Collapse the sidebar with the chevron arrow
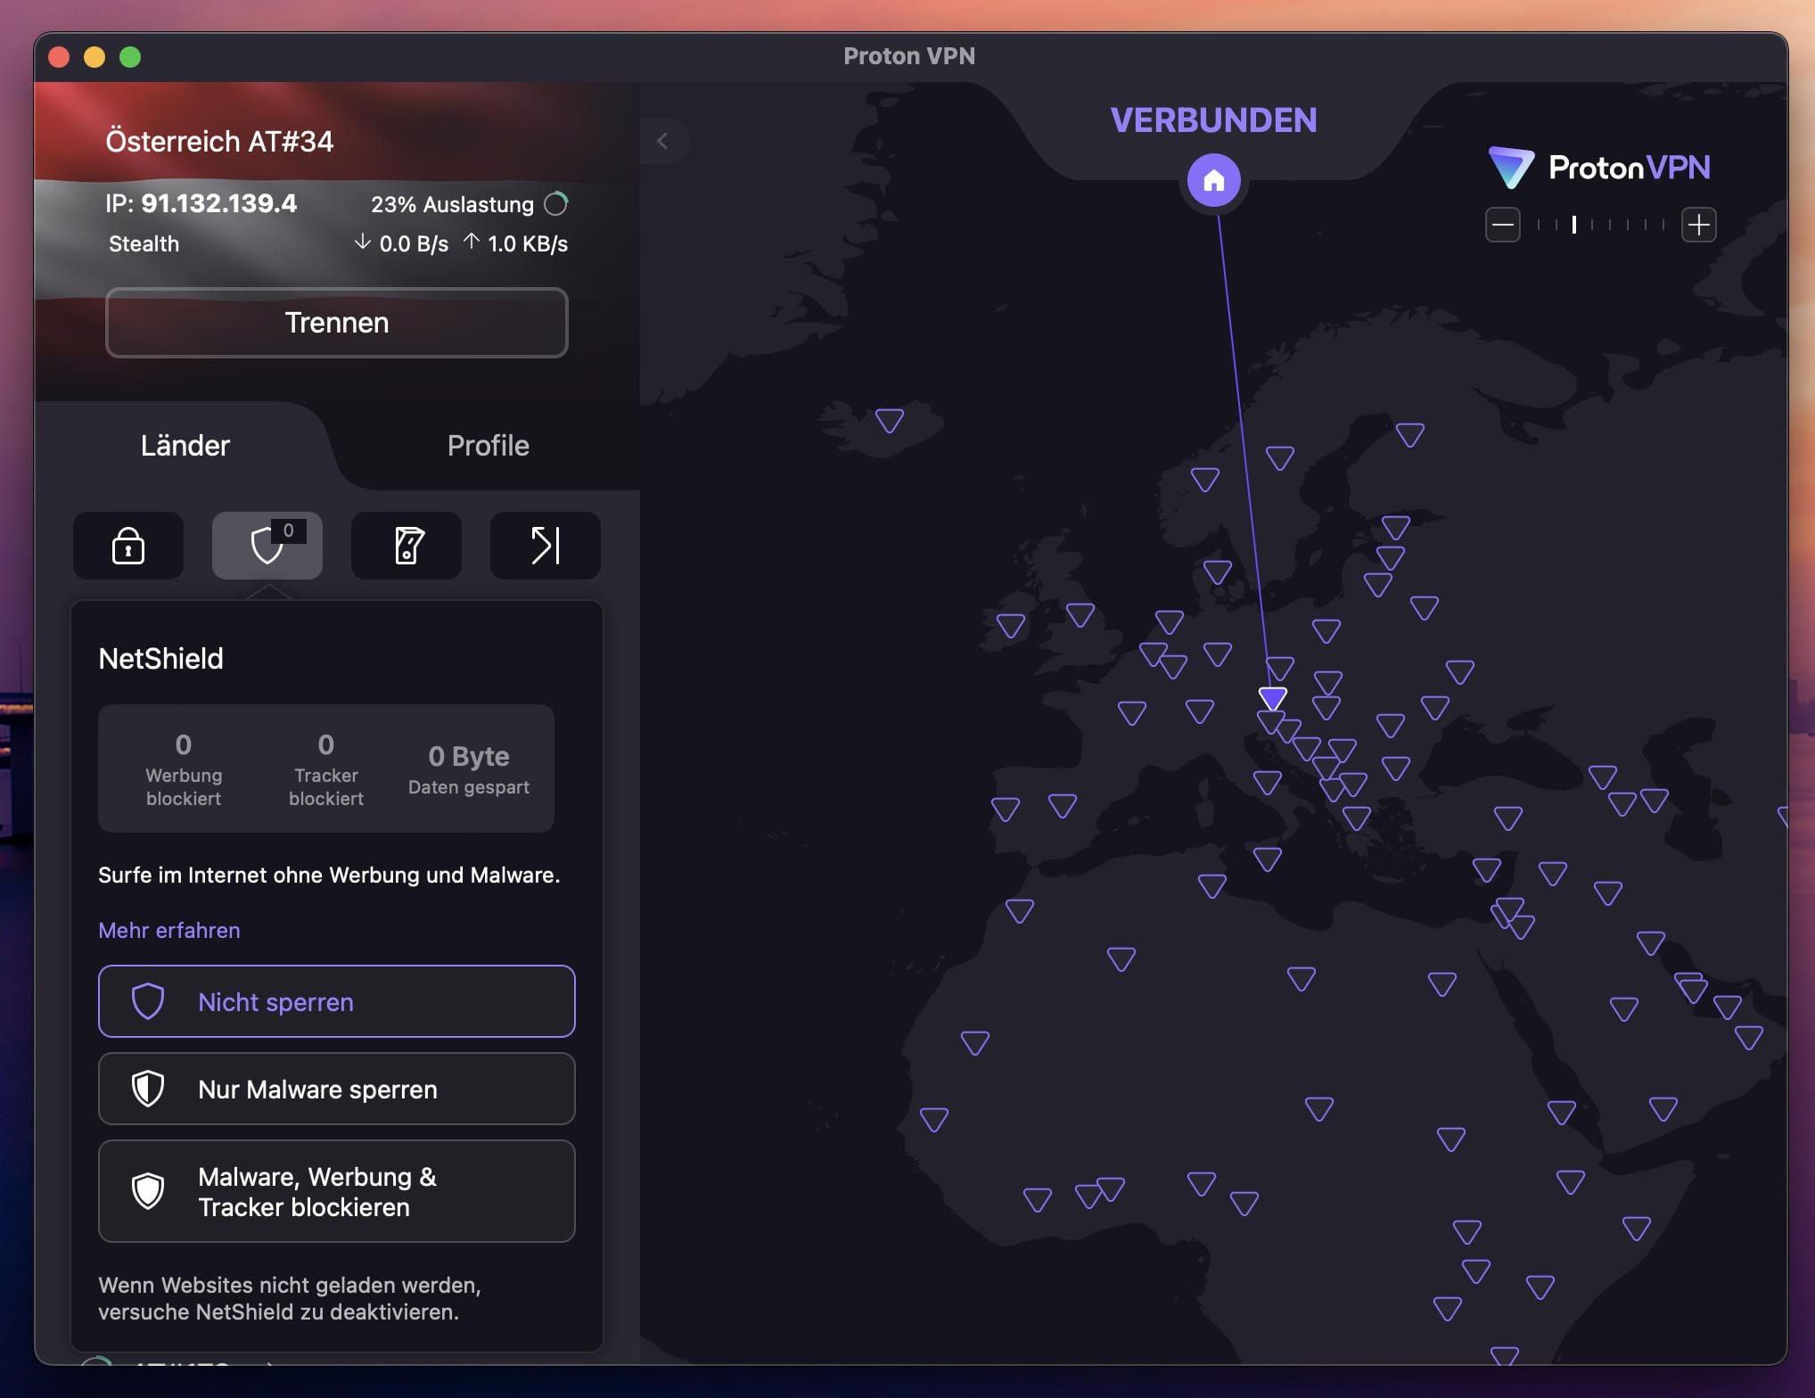 [x=662, y=141]
